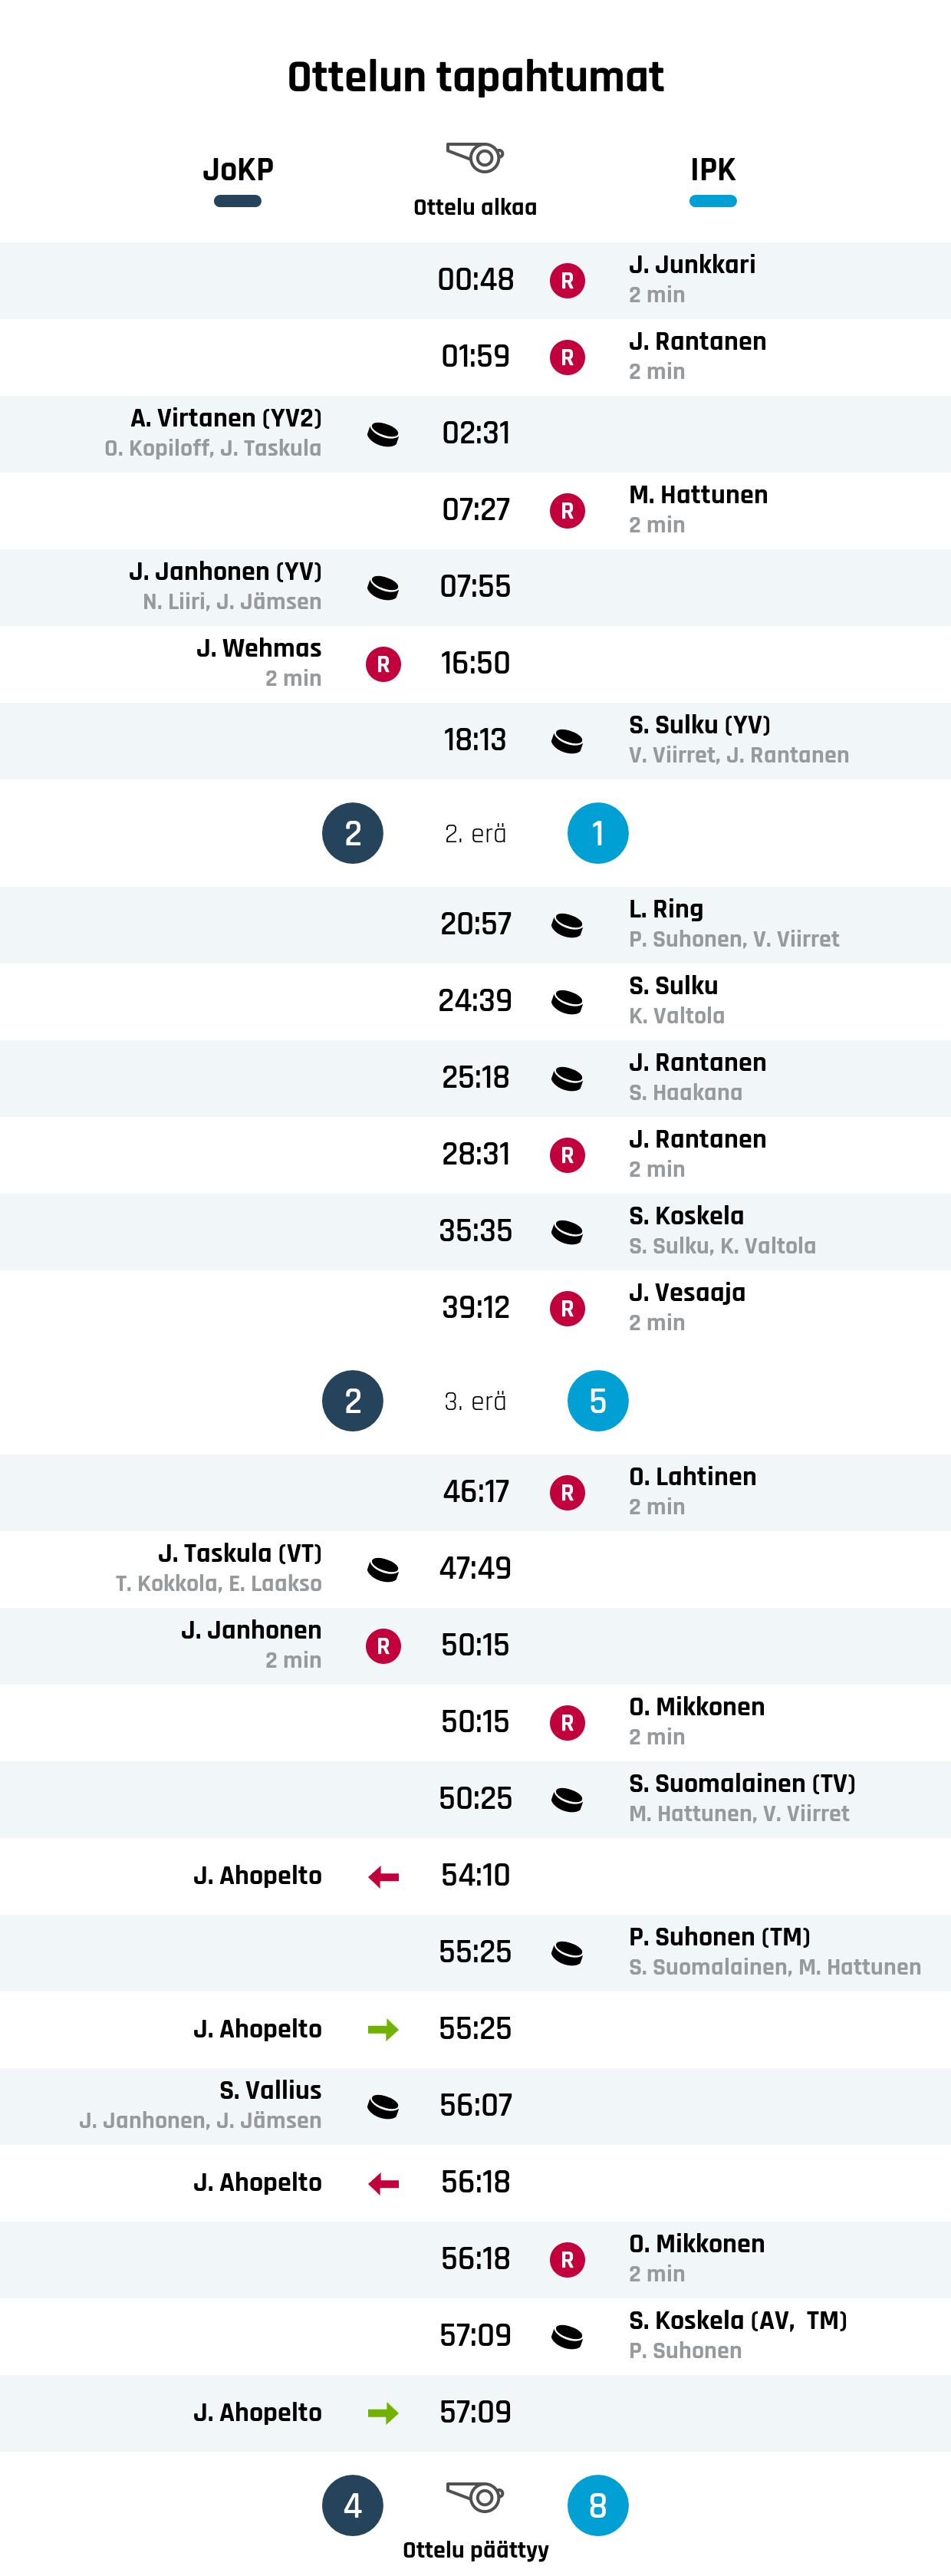This screenshot has height=2576, width=951.
Task: Click penalty icon for J. Wehmas at 16:50
Action: (383, 664)
